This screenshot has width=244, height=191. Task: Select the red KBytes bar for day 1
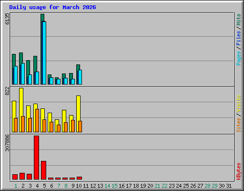[x=15, y=177]
